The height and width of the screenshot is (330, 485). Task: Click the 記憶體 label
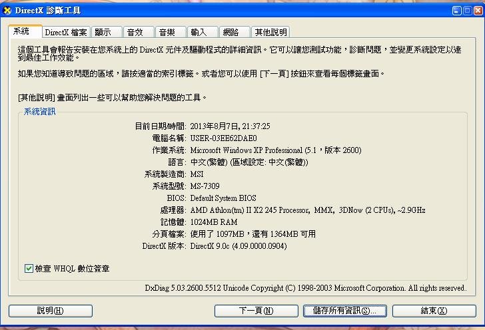pyautogui.click(x=173, y=222)
